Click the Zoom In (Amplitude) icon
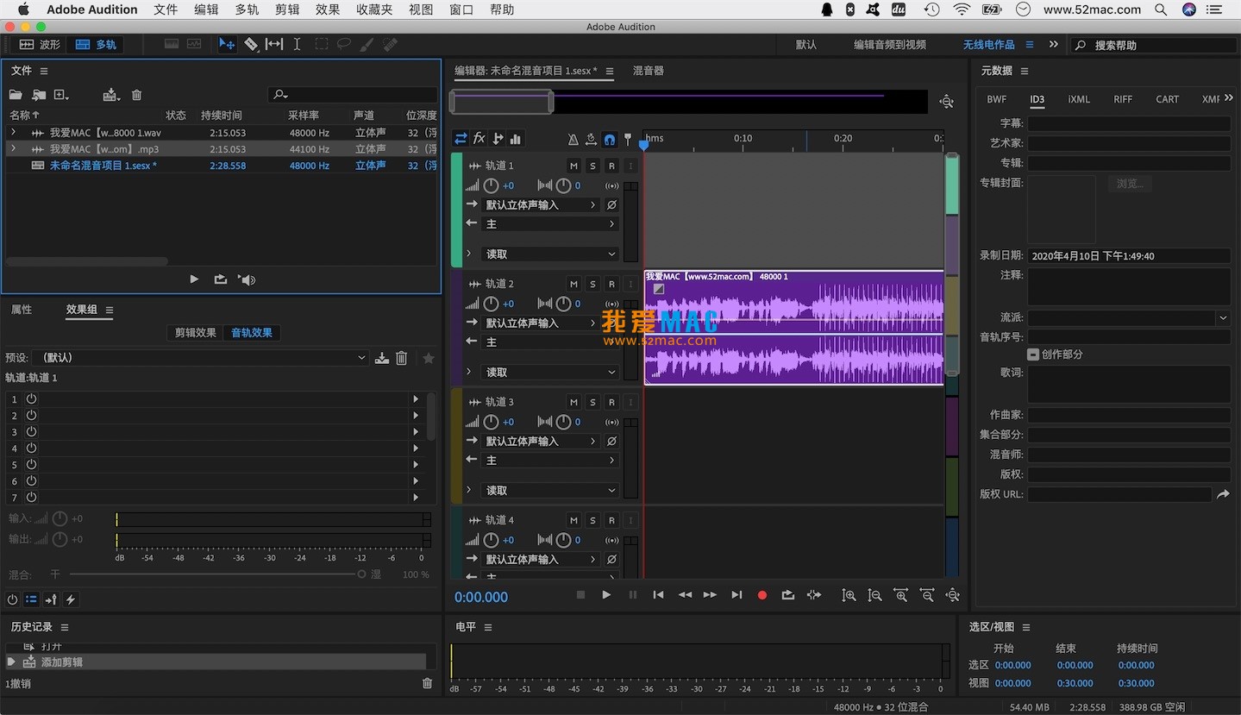Image resolution: width=1241 pixels, height=715 pixels. tap(849, 595)
